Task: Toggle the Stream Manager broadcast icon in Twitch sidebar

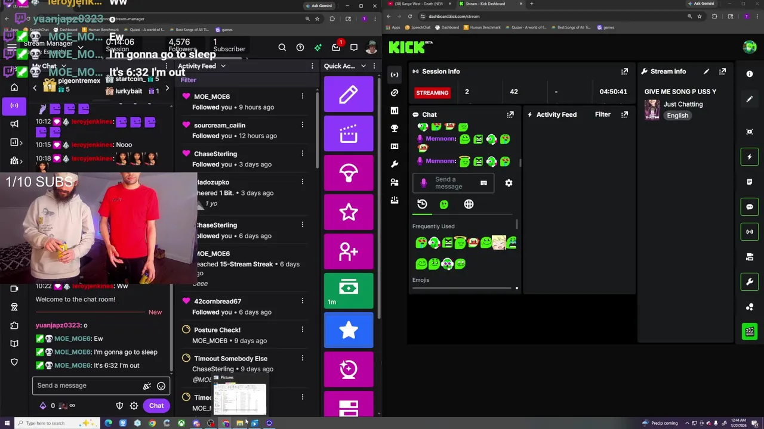Action: click(x=14, y=105)
